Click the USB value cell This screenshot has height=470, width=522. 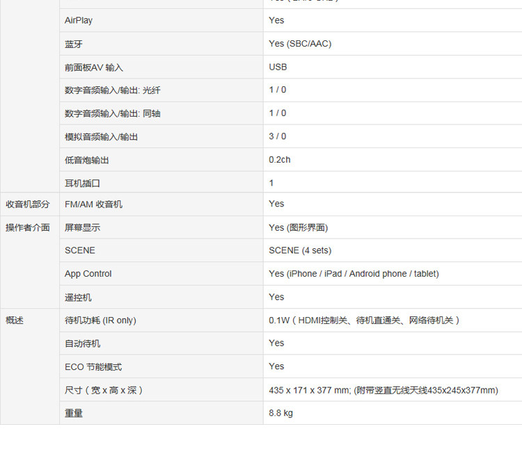pyautogui.click(x=278, y=67)
